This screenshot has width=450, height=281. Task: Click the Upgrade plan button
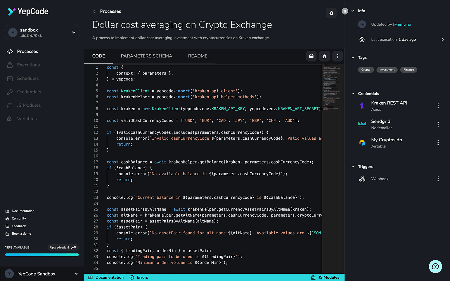tap(63, 247)
